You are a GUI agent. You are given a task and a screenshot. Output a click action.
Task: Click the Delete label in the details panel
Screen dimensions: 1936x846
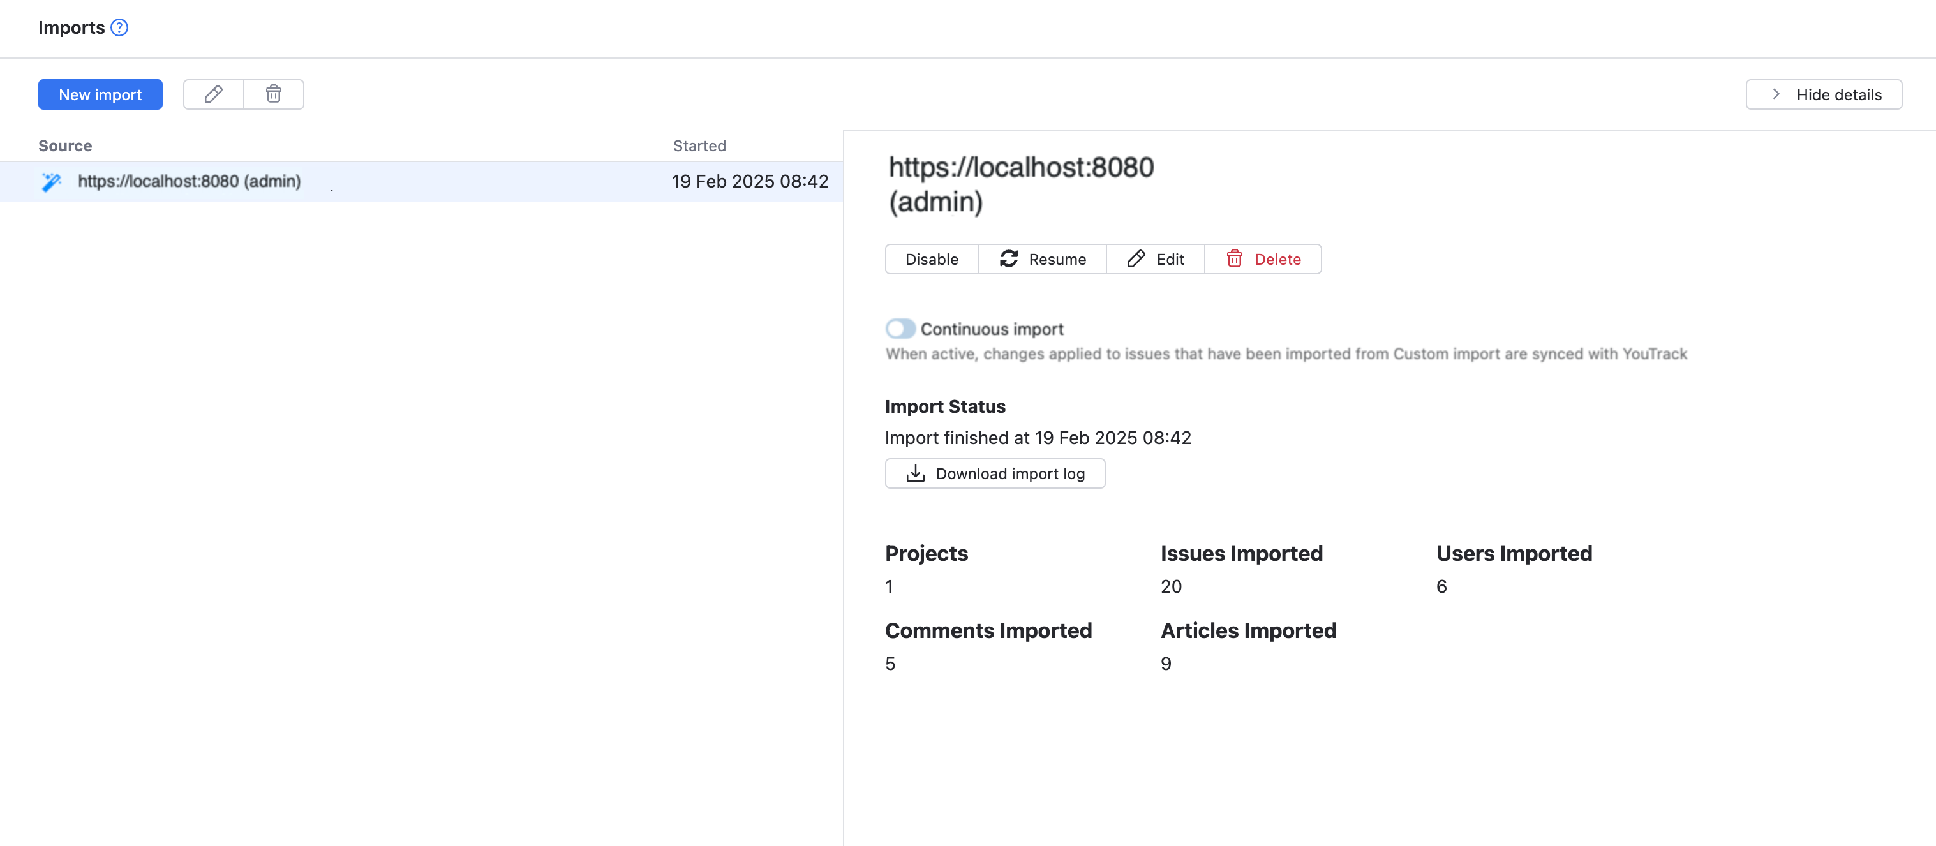click(x=1277, y=259)
